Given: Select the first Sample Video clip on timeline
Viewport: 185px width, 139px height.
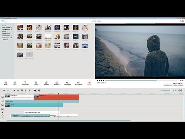Looking at the screenshot, I should 19,97.
